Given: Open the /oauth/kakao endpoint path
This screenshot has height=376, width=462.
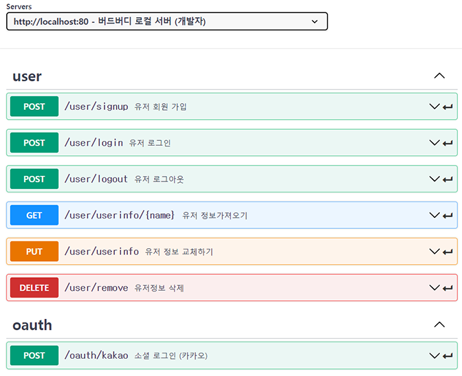Looking at the screenshot, I should [96, 355].
